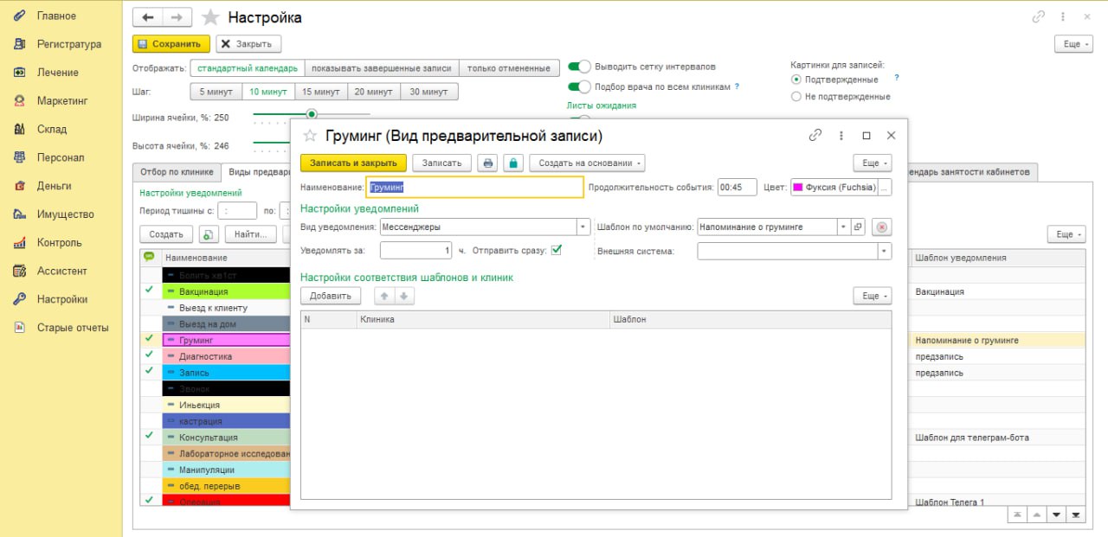Toggle Подбор врача по всем клиникам switch
Image resolution: width=1108 pixels, height=537 pixels.
579,86
